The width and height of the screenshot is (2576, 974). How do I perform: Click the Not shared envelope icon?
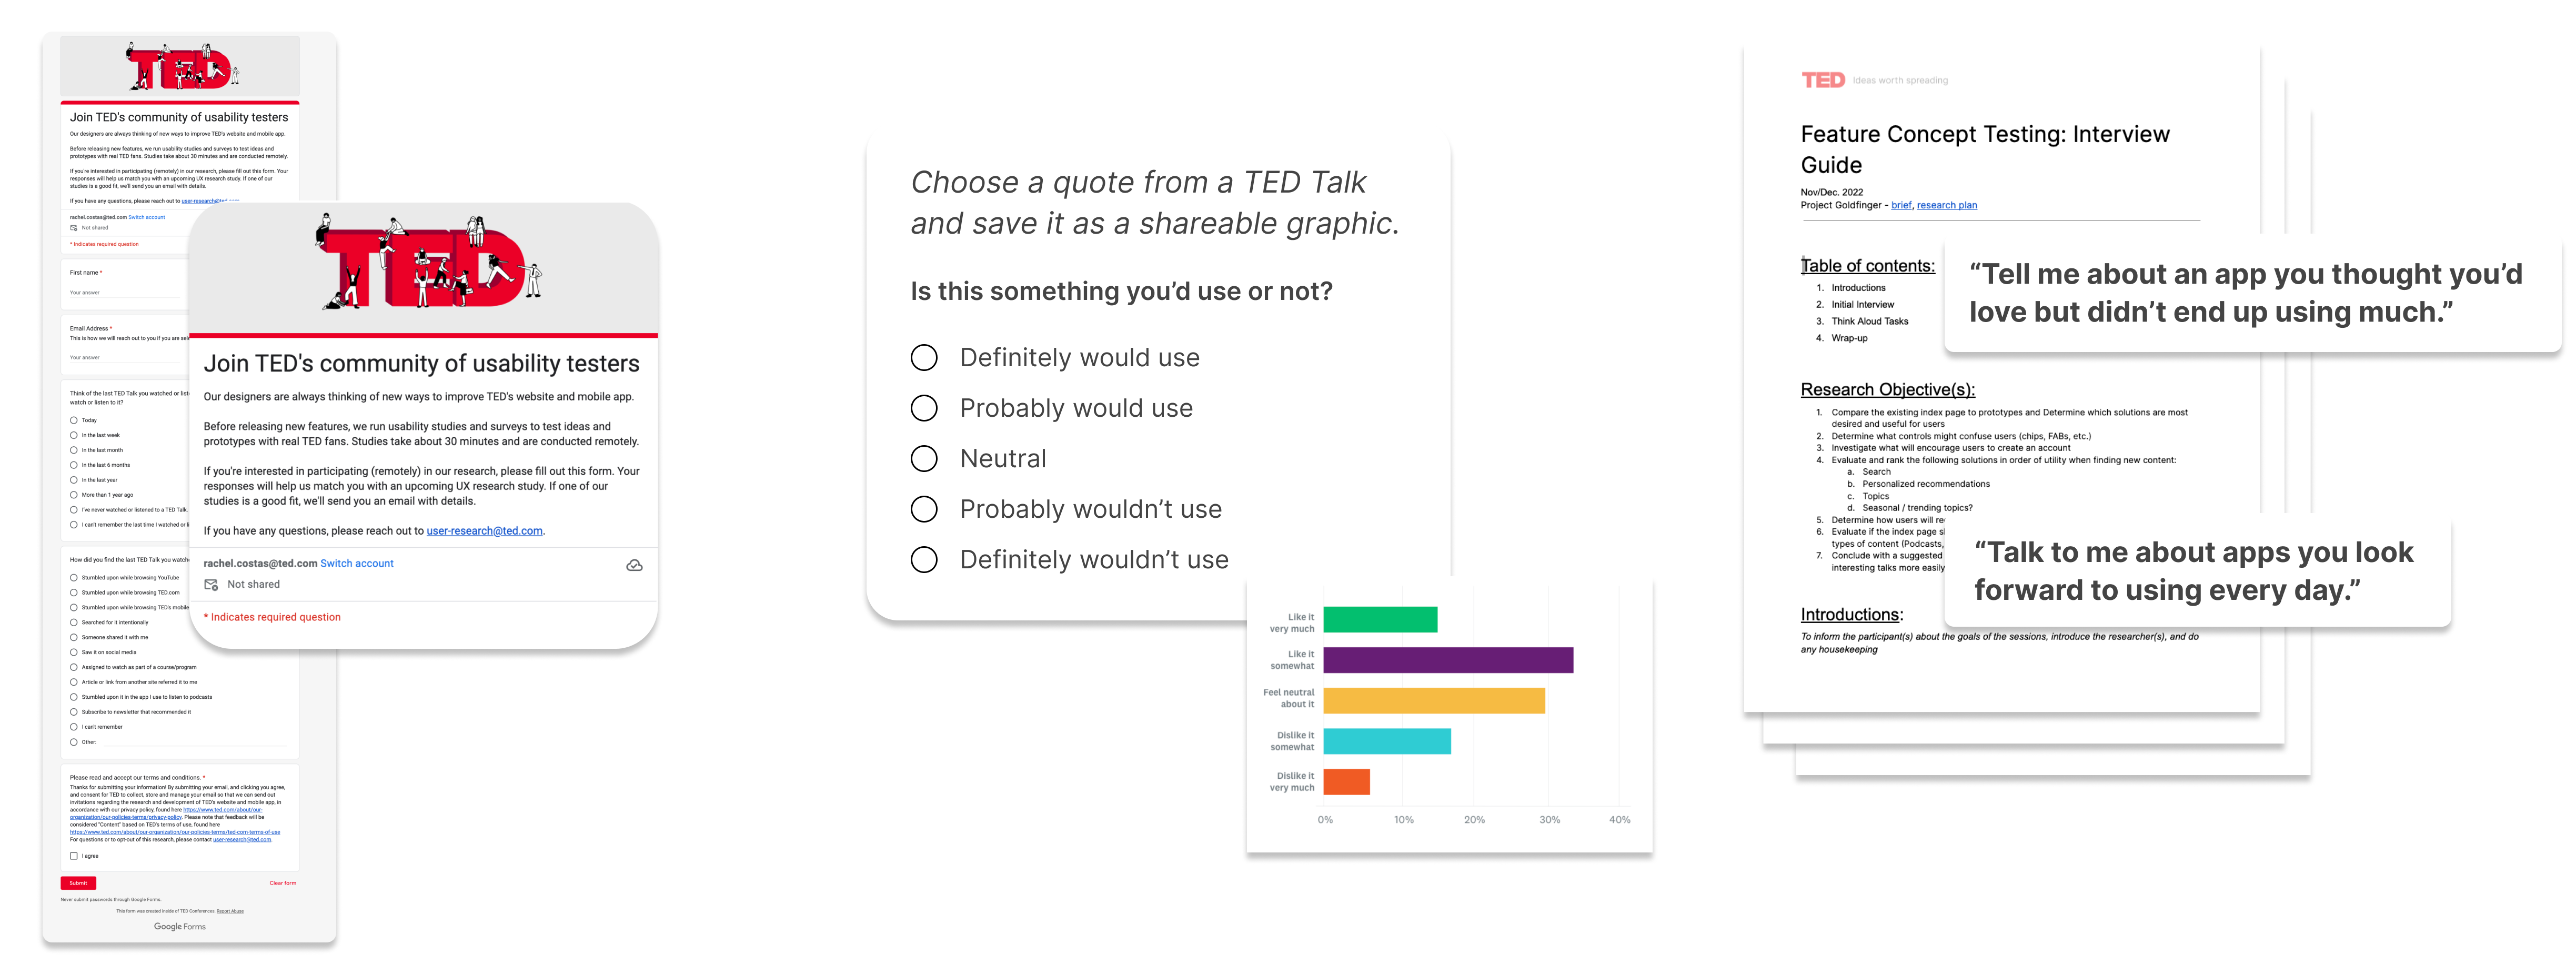(x=211, y=585)
